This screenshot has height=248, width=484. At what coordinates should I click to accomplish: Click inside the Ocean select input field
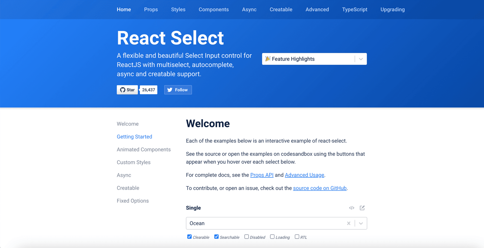(x=265, y=223)
